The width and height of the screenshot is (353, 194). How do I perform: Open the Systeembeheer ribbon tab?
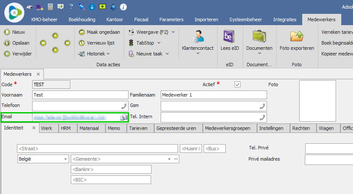246,19
